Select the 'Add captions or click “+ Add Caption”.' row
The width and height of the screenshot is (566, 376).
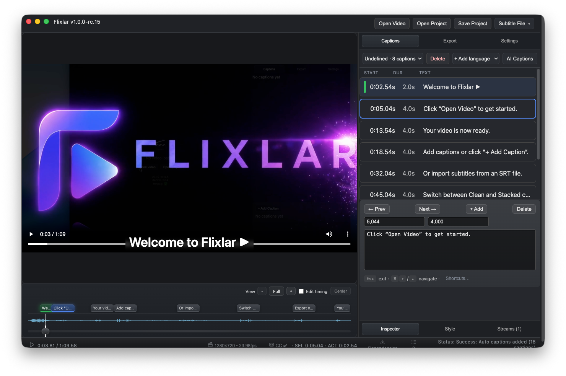coord(448,152)
